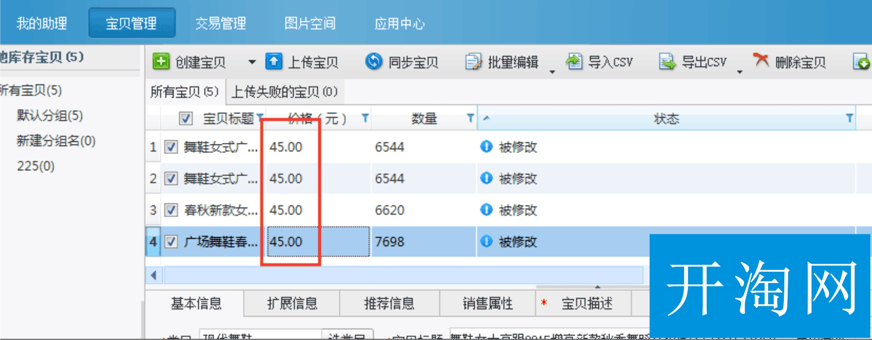Uncheck row 4 广场舞鞋春 checkbox
Viewport: 872px width, 340px height.
(171, 242)
